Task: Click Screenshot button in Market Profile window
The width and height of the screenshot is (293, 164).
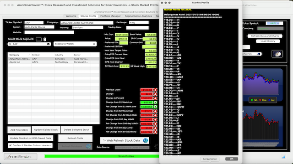Action: (210, 159)
